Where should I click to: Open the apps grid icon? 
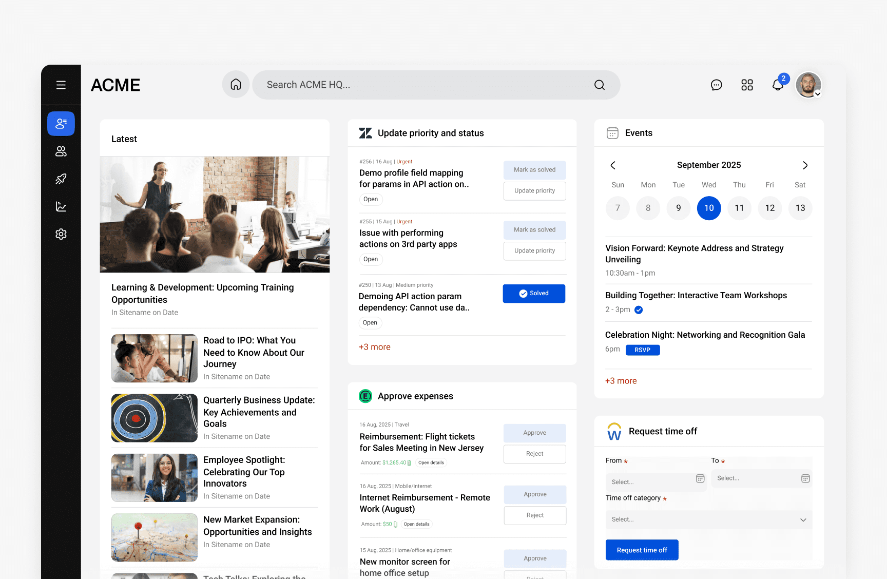coord(747,85)
